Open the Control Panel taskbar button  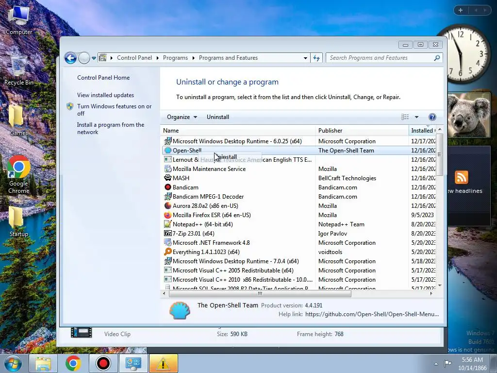(133, 363)
